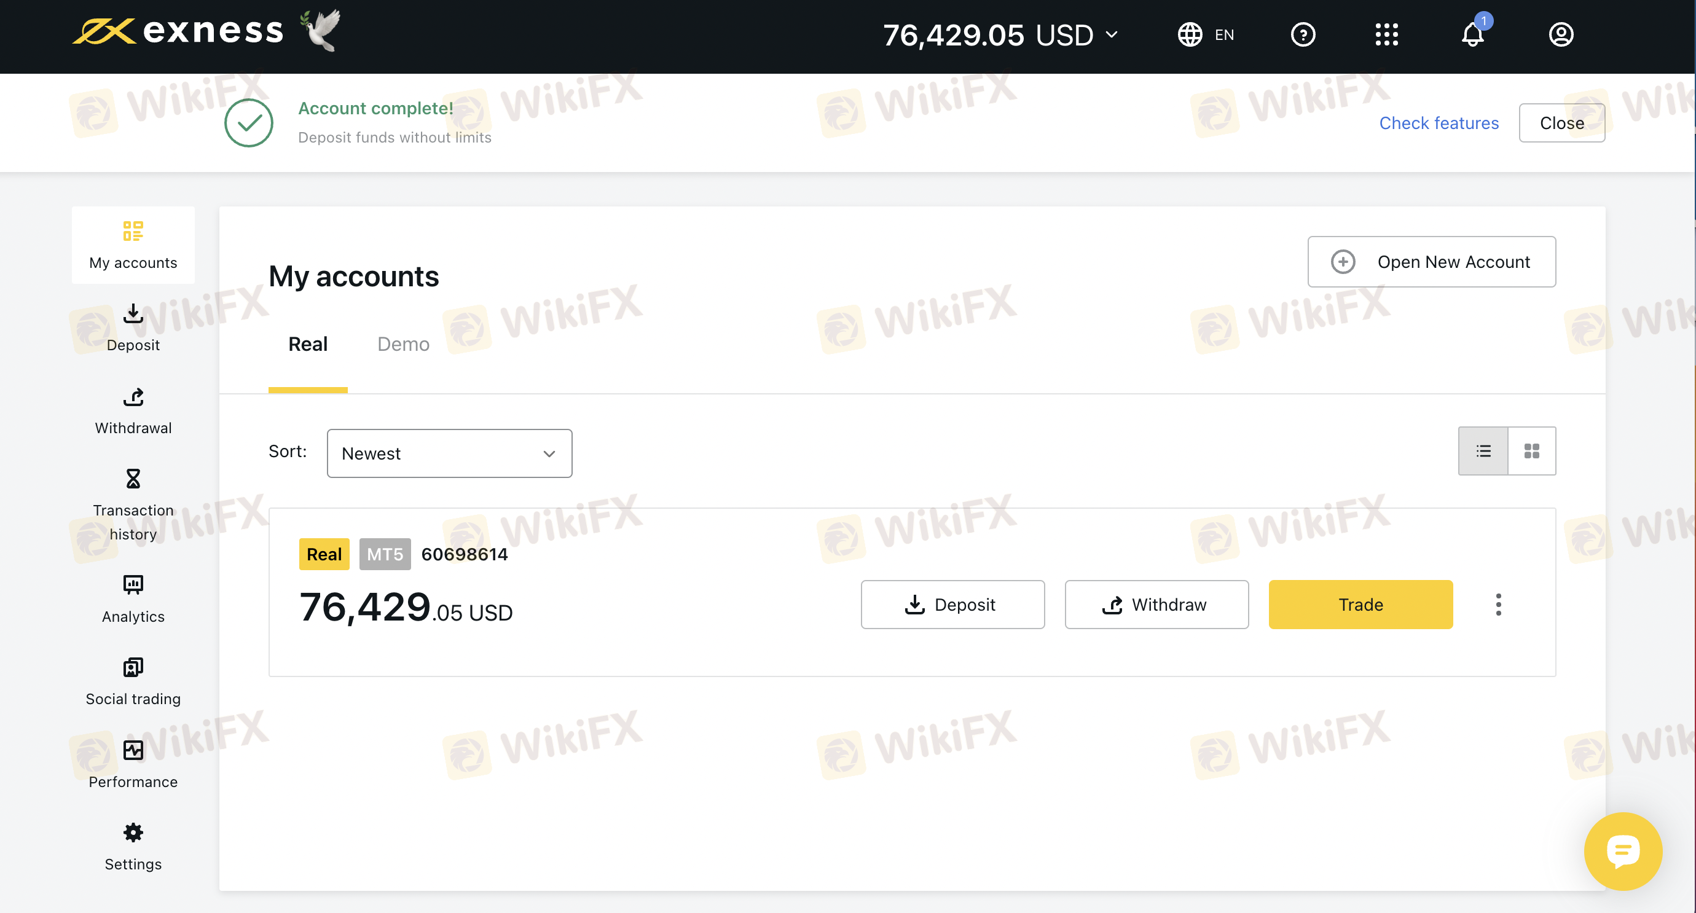Click the MT5 badge
The width and height of the screenshot is (1696, 913).
point(385,554)
